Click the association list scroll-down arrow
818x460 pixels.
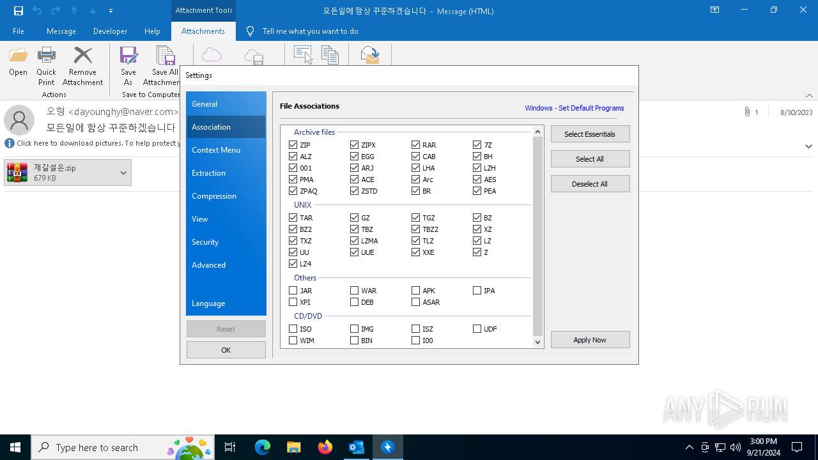[537, 342]
